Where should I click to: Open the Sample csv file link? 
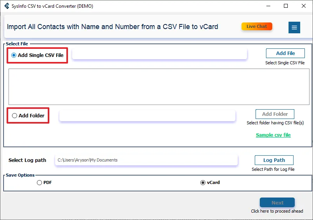273,135
